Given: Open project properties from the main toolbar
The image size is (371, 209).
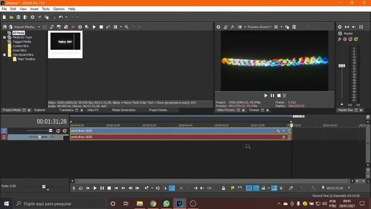Looking at the screenshot, I should 32,17.
